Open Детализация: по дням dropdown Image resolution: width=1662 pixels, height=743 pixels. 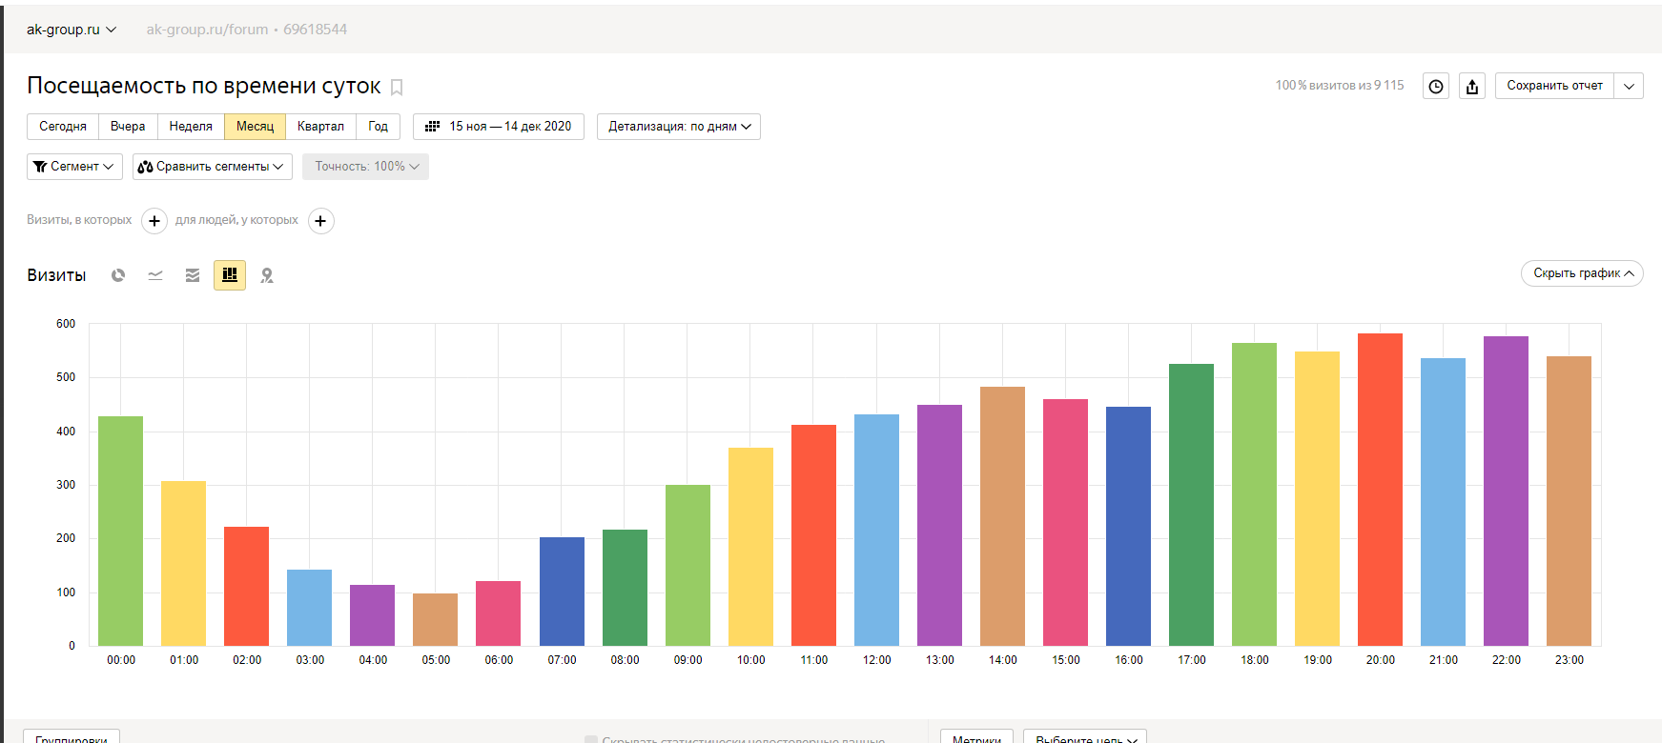tap(679, 127)
